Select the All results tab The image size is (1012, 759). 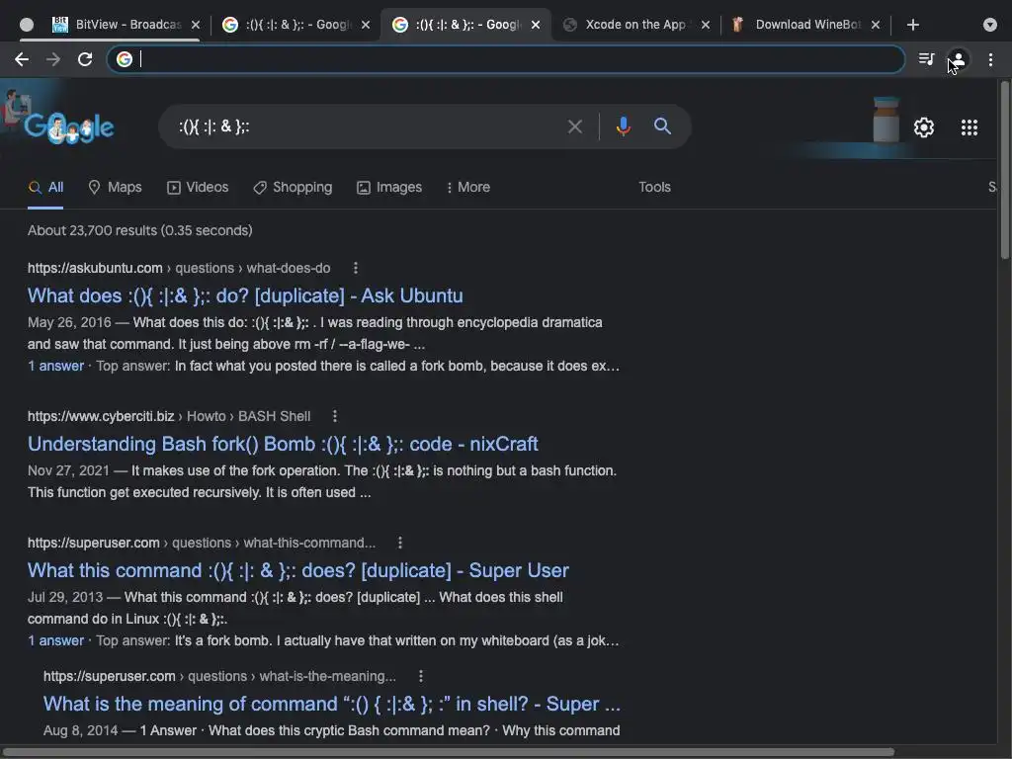[x=45, y=187]
